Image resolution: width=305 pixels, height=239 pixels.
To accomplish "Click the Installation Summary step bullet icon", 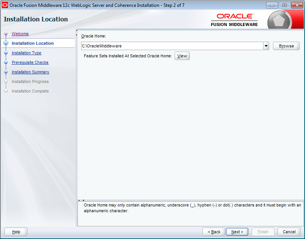I will [x=6, y=72].
